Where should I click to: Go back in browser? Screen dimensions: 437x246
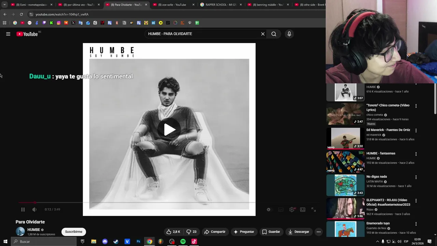point(5,14)
